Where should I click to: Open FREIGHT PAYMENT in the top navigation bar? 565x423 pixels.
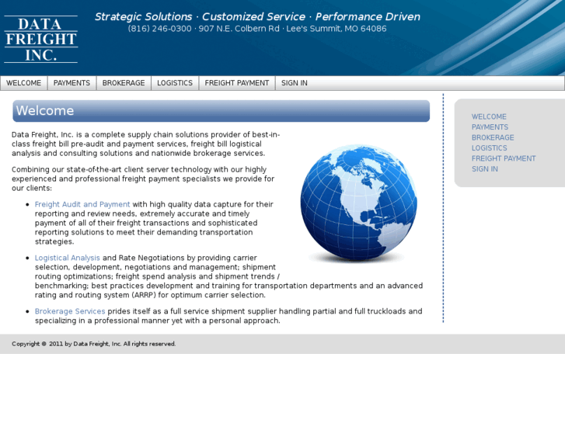[237, 83]
